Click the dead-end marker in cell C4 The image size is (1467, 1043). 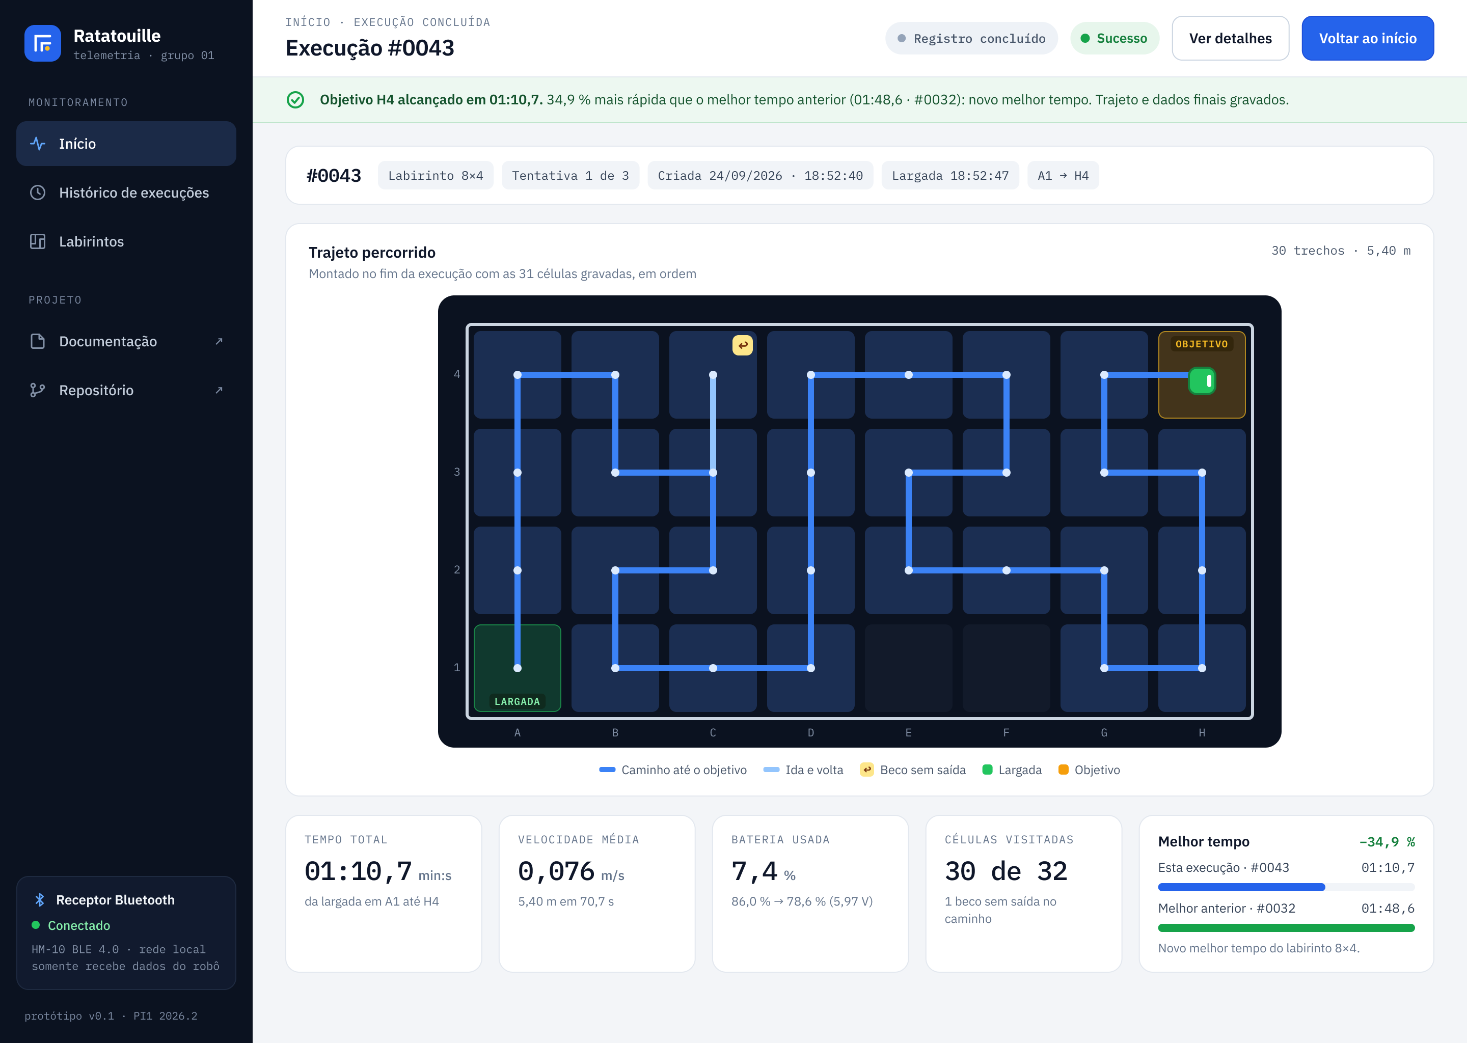(743, 345)
